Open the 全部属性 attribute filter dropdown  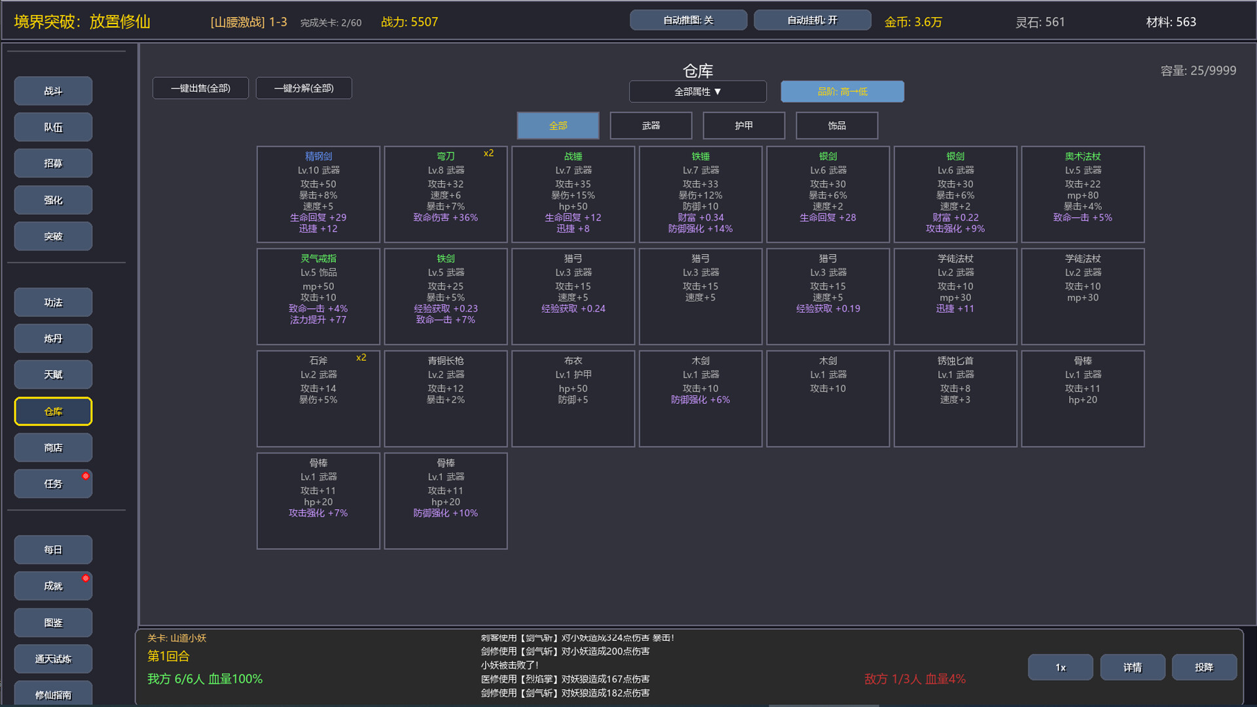(697, 92)
